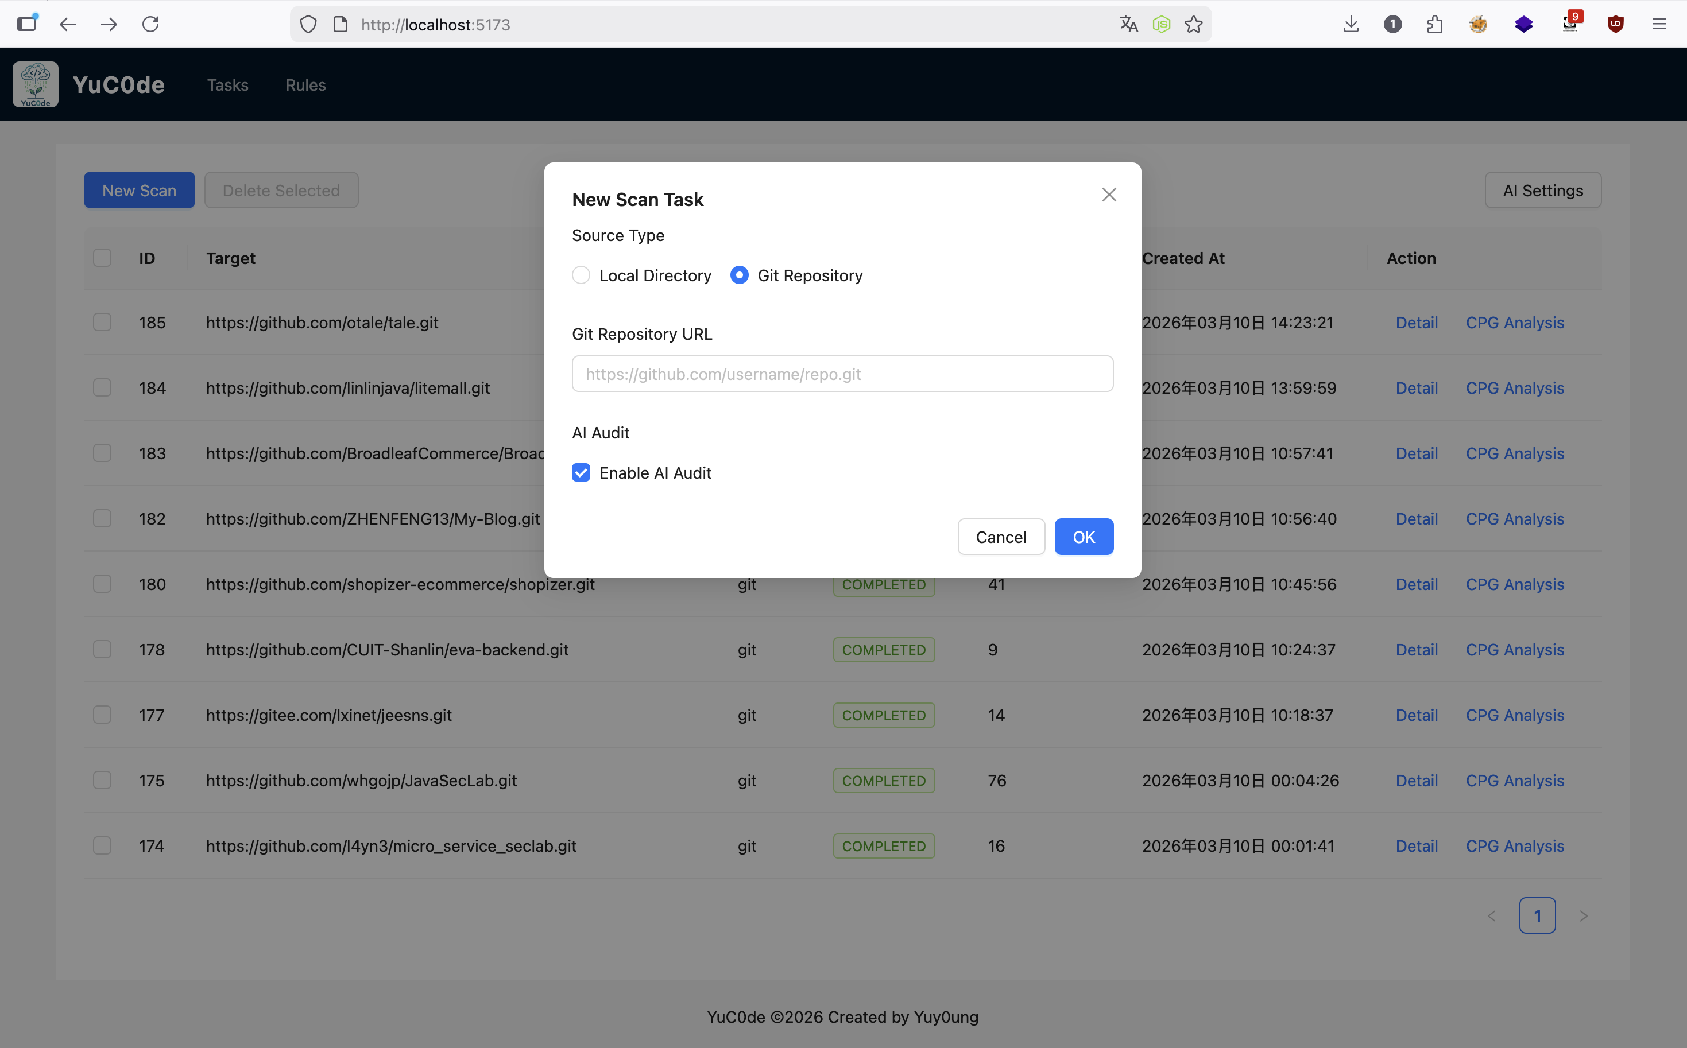Click the browser reload icon
1687x1048 pixels.
coord(150,24)
